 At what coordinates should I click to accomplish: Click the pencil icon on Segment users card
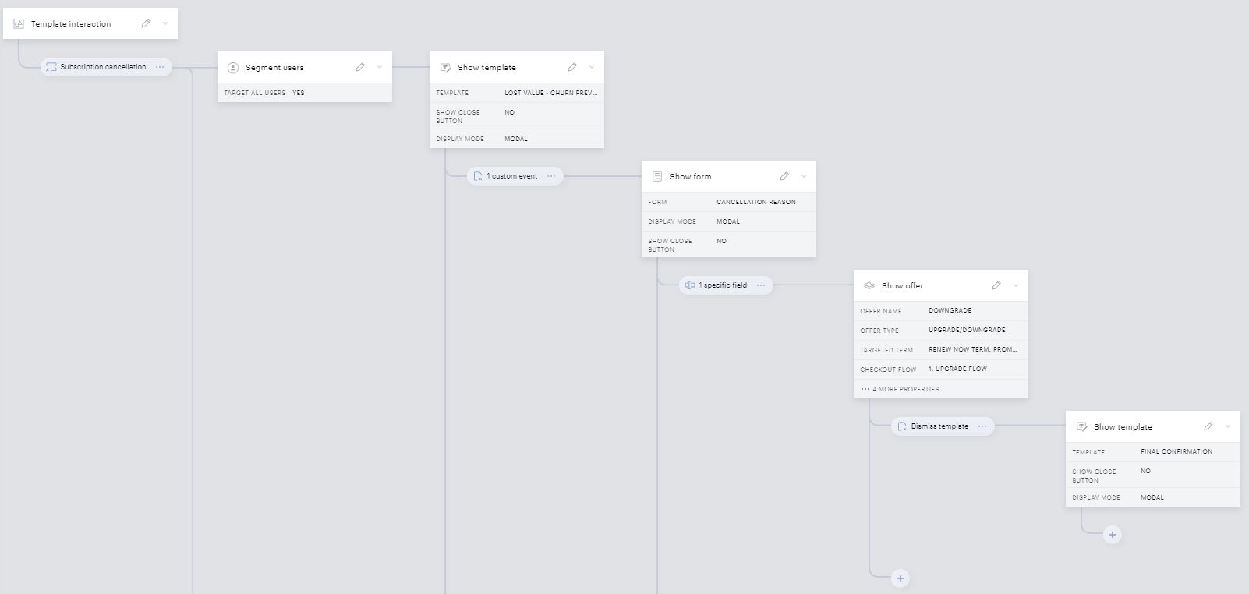360,67
